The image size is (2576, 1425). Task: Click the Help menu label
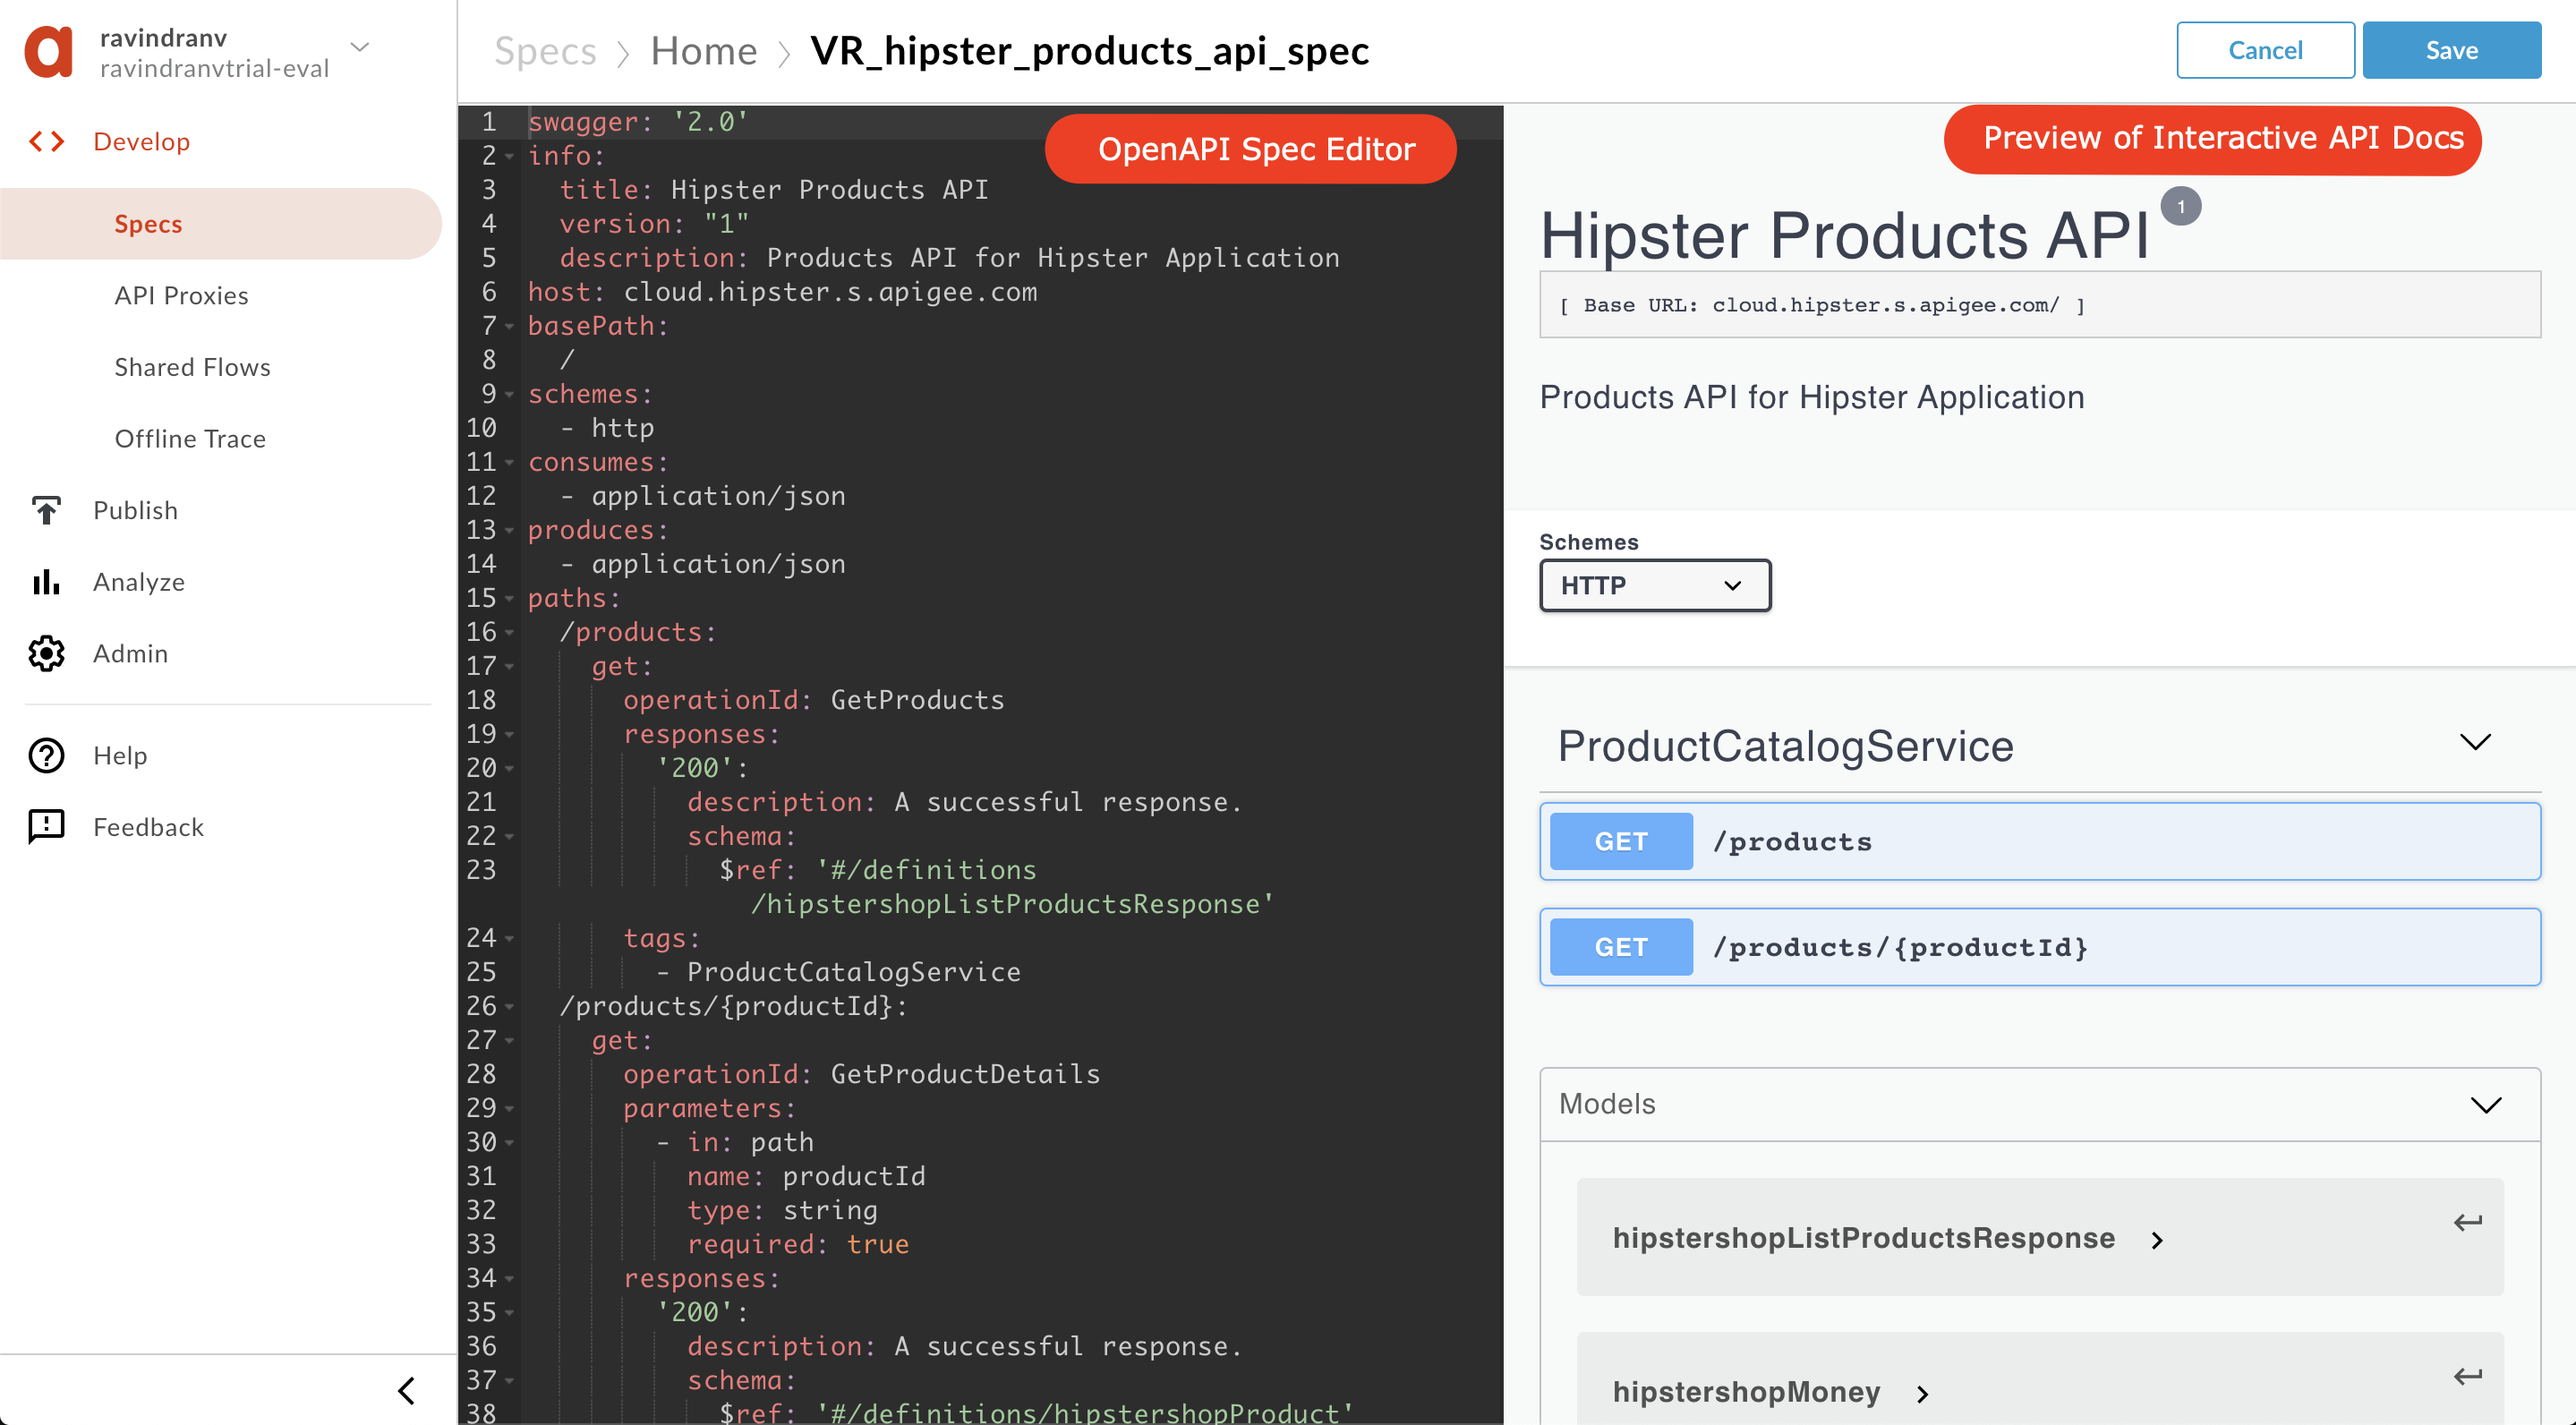pyautogui.click(x=120, y=756)
